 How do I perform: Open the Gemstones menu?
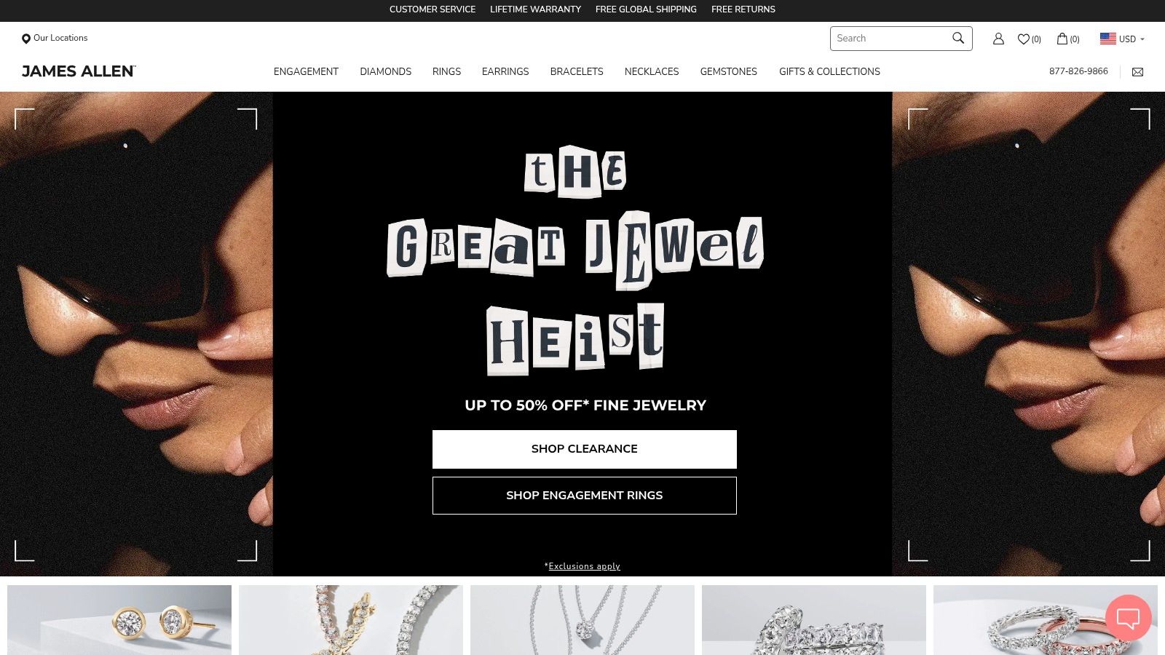pos(728,71)
